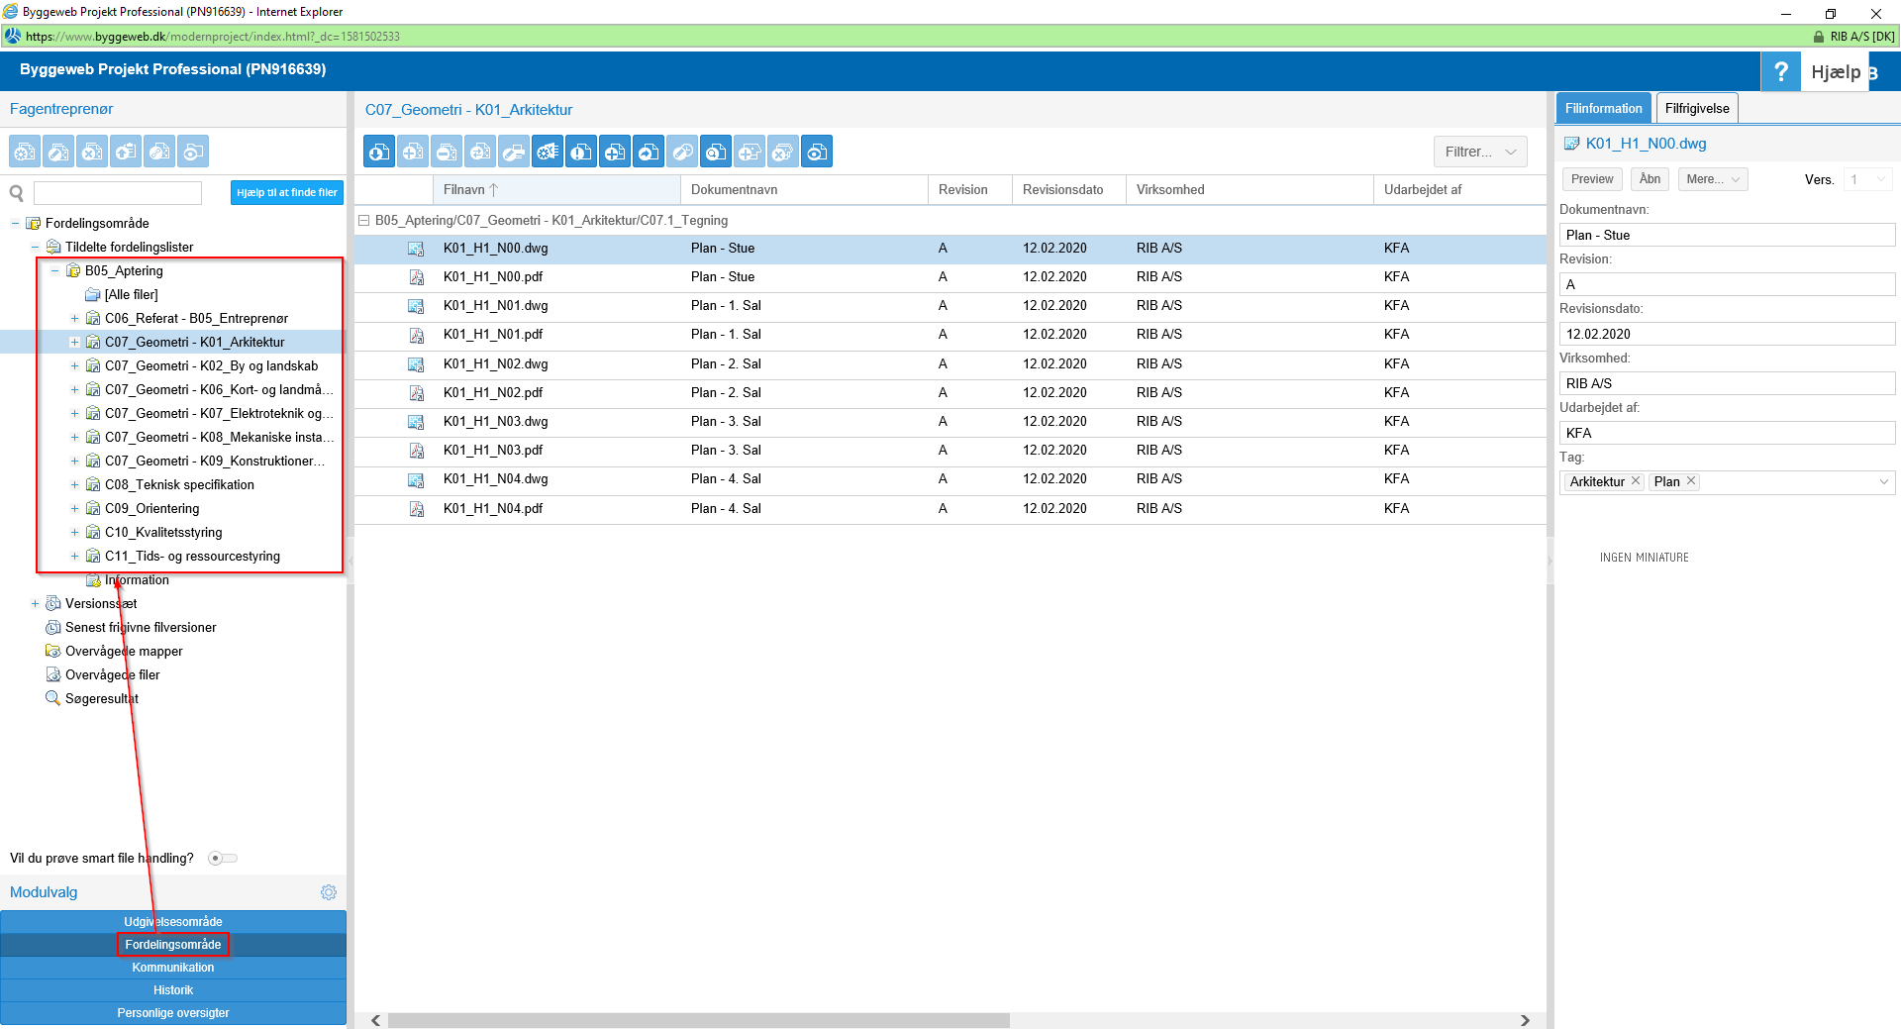Screen dimensions: 1901x1029
Task: Click the Modulvalg settings gear icon
Action: [x=329, y=892]
